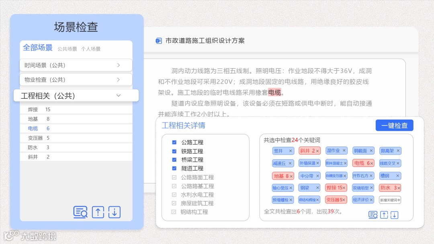Select the 电缆 6 row in list

[76, 128]
